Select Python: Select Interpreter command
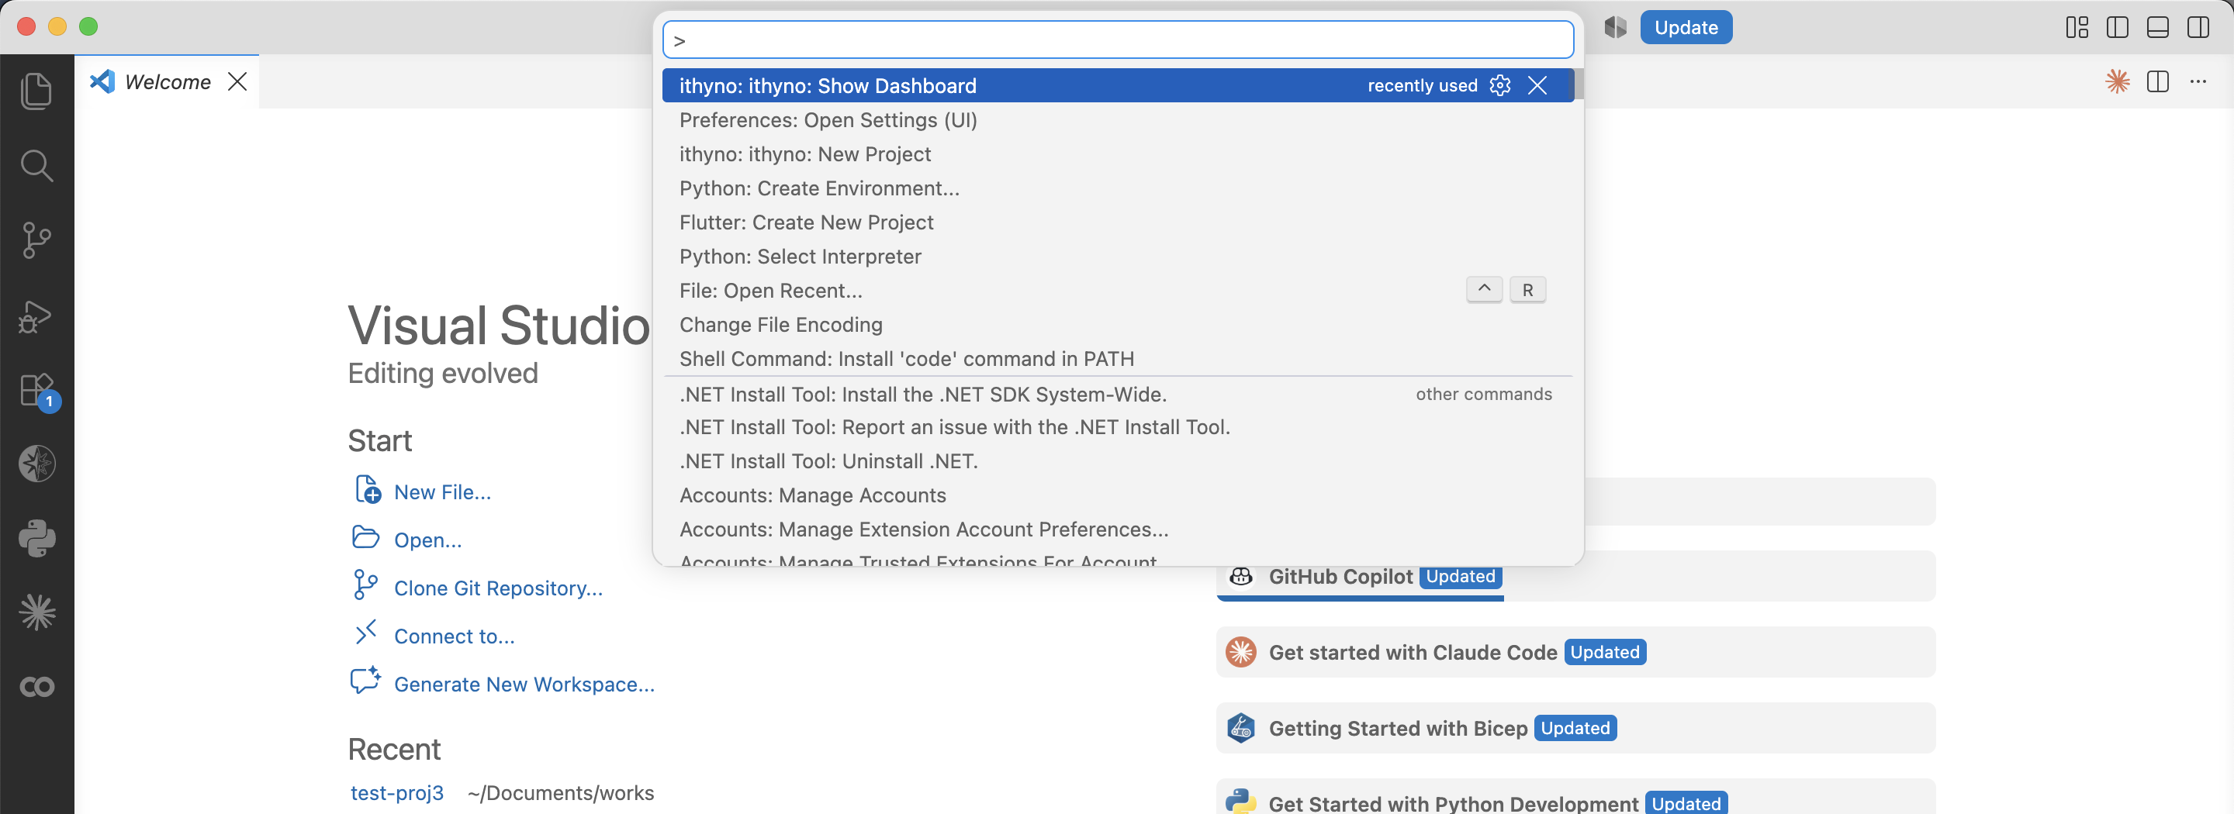The width and height of the screenshot is (2234, 814). tap(1118, 257)
